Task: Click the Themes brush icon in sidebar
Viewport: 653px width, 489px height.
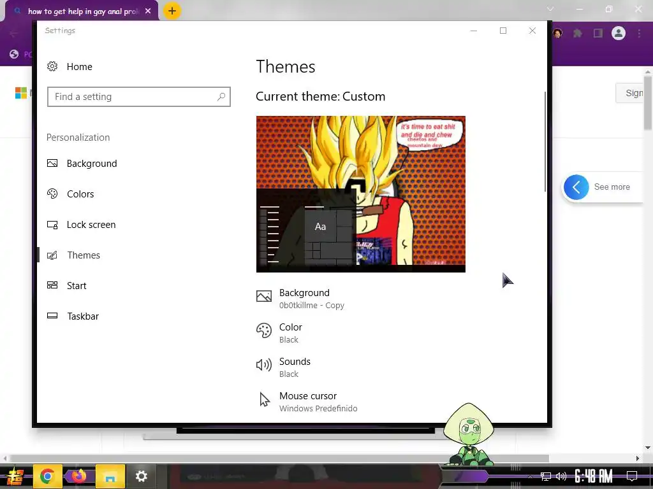Action: tap(52, 255)
